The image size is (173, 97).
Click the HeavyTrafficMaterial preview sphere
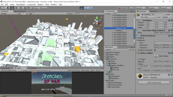click(140, 76)
